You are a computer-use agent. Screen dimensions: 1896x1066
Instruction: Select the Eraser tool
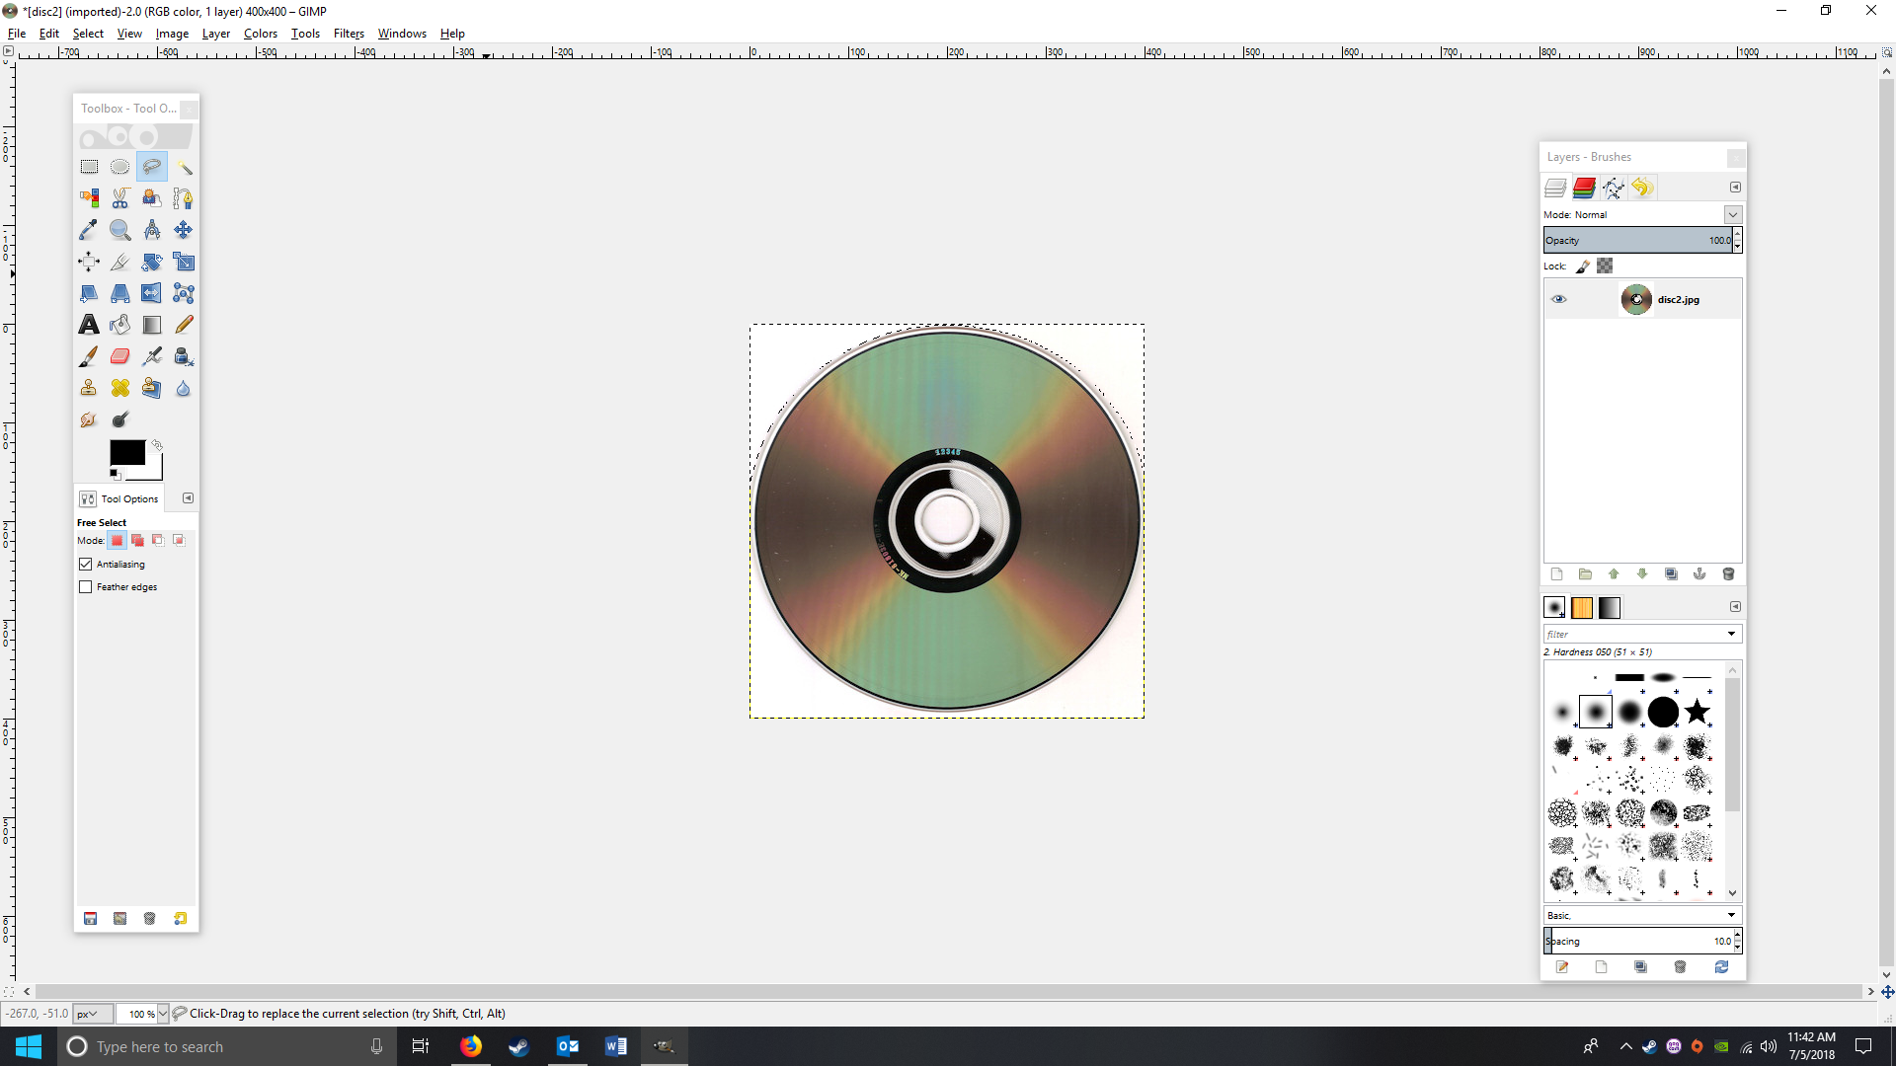(x=120, y=356)
